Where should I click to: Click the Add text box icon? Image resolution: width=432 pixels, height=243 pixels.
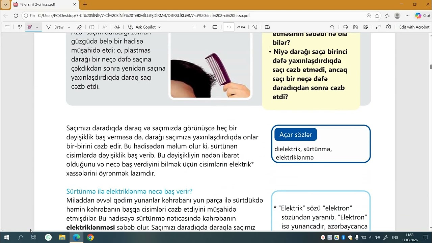(x=92, y=27)
